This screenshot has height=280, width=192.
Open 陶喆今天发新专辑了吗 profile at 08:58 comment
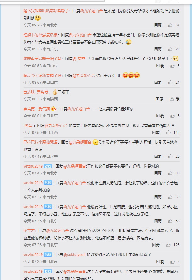(x=42, y=59)
